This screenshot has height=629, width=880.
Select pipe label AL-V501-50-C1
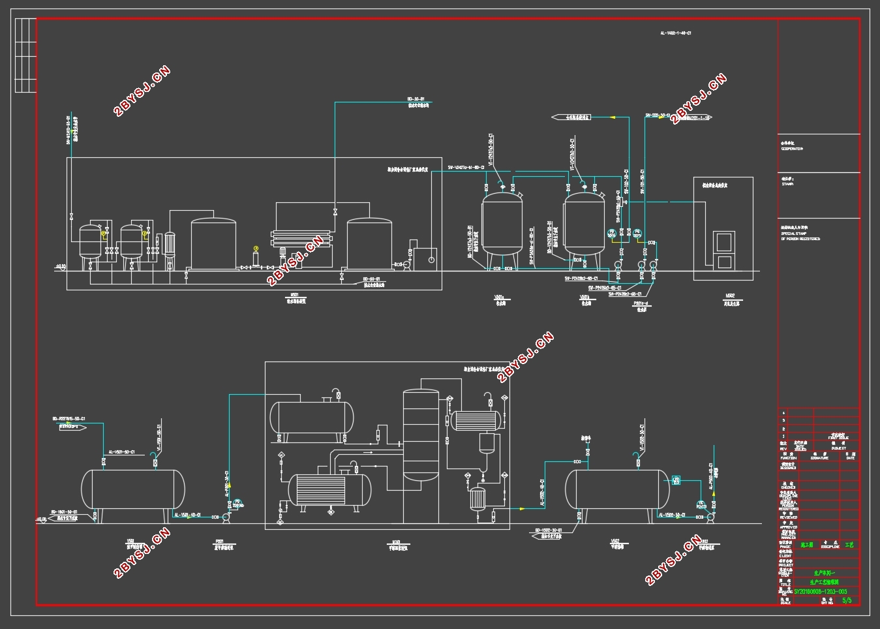tap(121, 452)
